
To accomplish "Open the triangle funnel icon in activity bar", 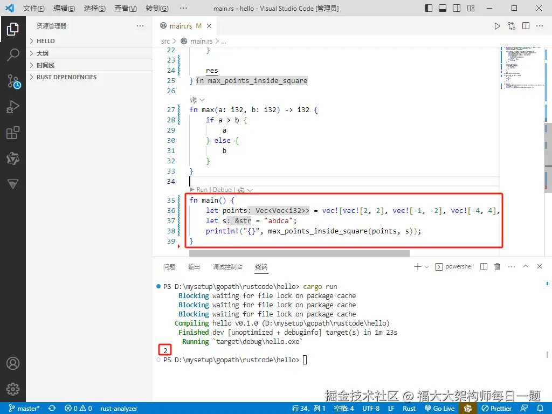I will pyautogui.click(x=13, y=184).
